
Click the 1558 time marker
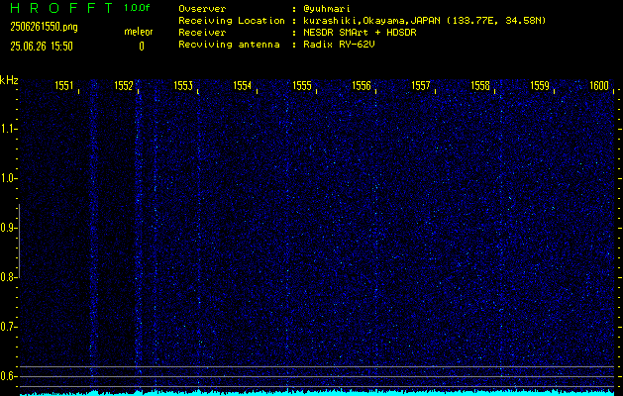coord(480,86)
